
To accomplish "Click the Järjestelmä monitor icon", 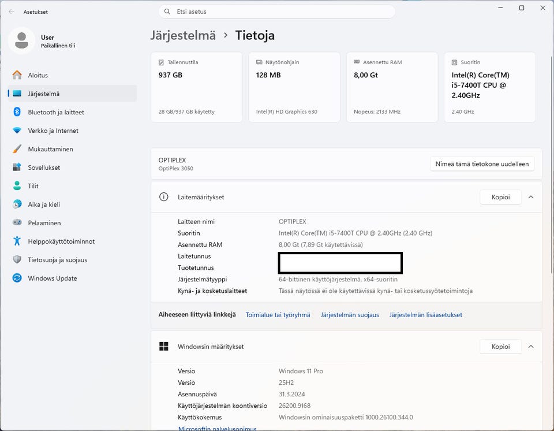I will click(x=17, y=94).
